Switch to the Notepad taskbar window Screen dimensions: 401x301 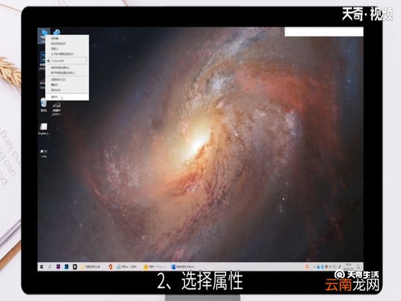pyautogui.click(x=127, y=267)
